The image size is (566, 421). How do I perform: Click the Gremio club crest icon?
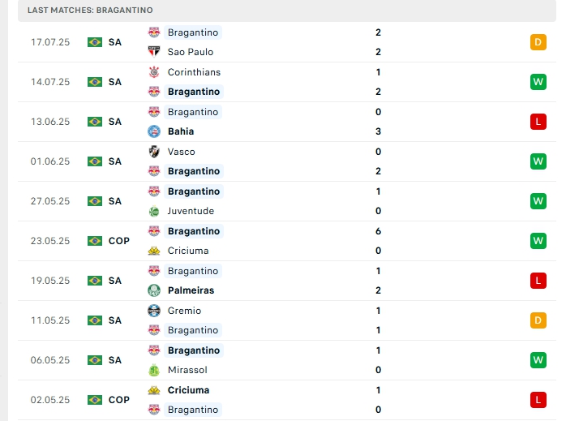tap(154, 311)
